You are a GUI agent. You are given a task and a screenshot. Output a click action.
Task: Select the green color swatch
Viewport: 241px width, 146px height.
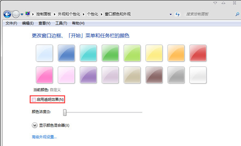[x=110, y=53]
